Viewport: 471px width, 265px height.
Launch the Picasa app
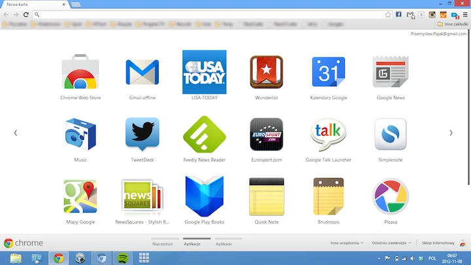pos(391,196)
